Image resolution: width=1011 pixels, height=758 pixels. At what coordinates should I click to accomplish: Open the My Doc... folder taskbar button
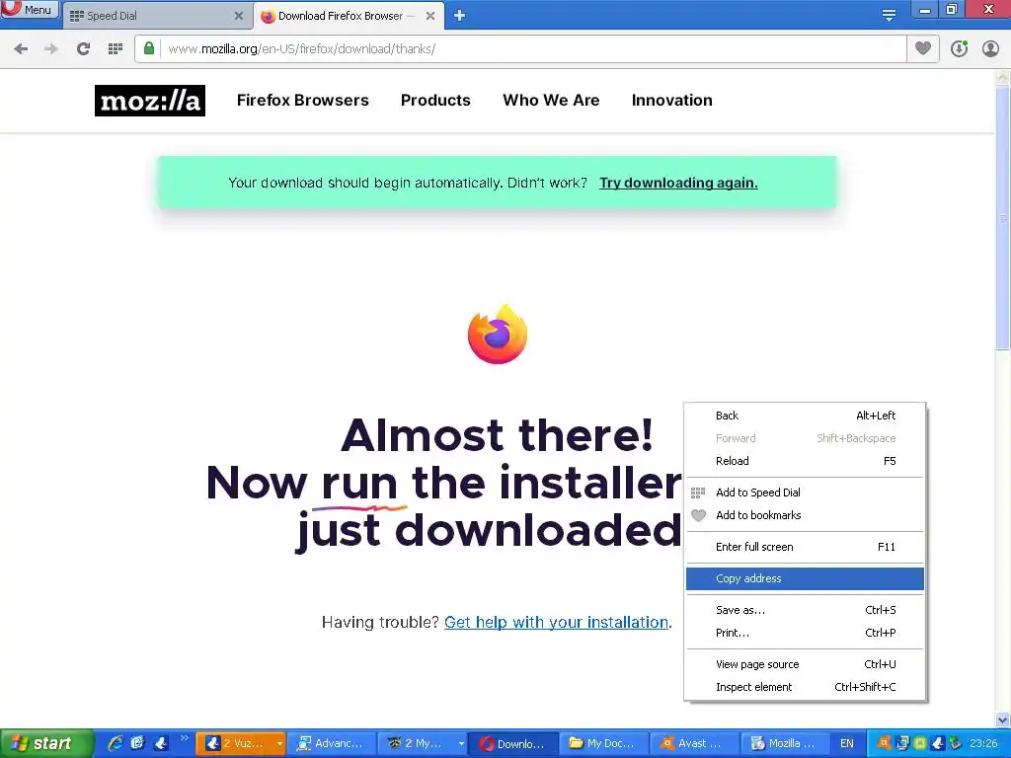pos(603,743)
